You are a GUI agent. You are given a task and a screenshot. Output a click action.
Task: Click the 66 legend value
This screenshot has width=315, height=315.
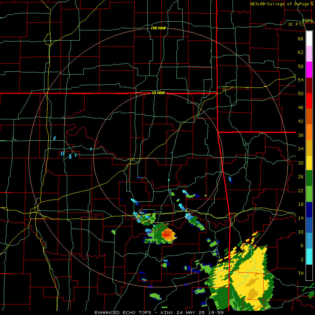(301, 38)
